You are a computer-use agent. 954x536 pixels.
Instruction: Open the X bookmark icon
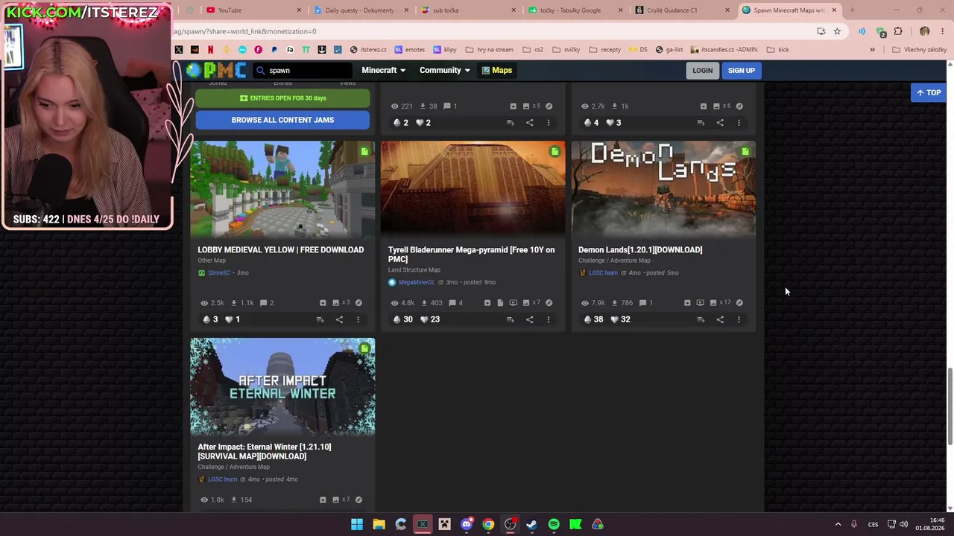[179, 50]
